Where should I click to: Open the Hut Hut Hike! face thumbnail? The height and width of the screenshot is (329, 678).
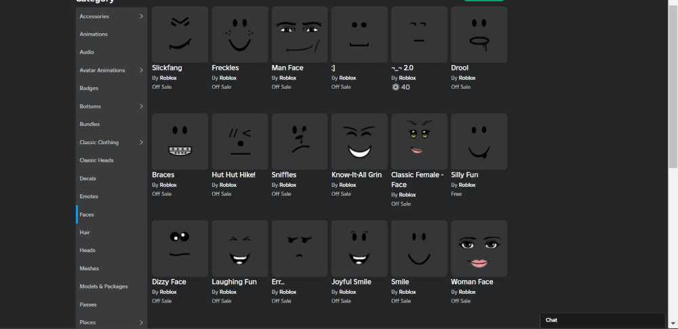[239, 141]
